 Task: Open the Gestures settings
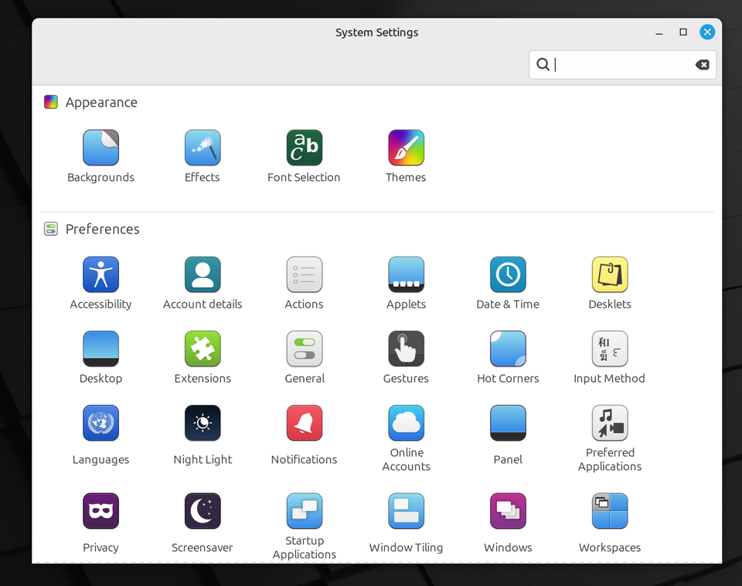(406, 349)
